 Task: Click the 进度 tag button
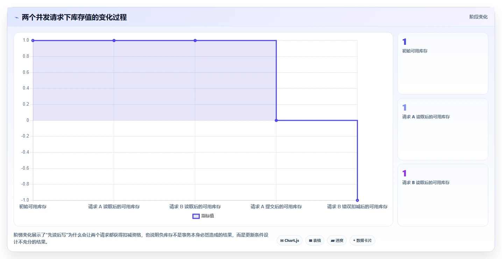pyautogui.click(x=337, y=240)
